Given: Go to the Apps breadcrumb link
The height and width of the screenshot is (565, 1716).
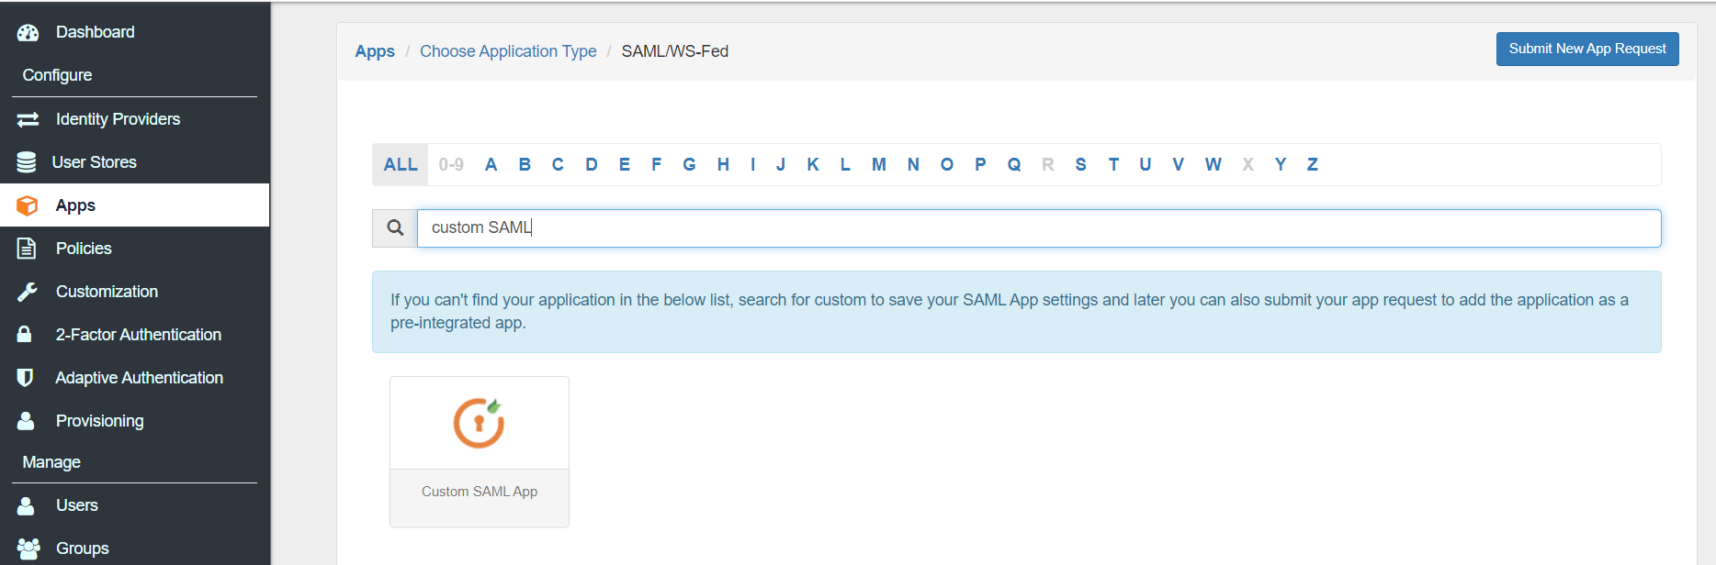Looking at the screenshot, I should point(375,51).
